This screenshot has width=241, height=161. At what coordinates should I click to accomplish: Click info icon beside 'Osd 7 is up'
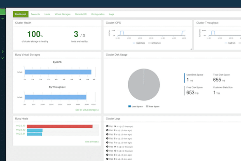coord(107,142)
